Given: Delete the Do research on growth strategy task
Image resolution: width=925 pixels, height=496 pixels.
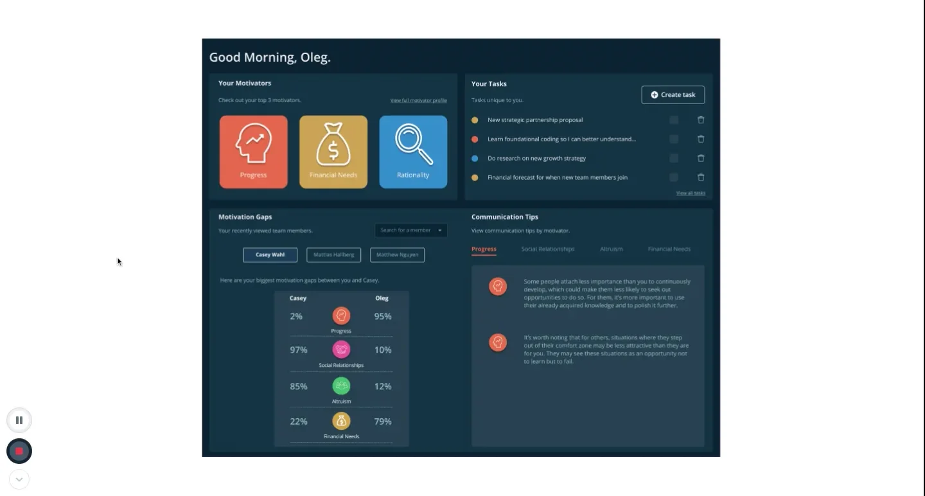Looking at the screenshot, I should (701, 158).
